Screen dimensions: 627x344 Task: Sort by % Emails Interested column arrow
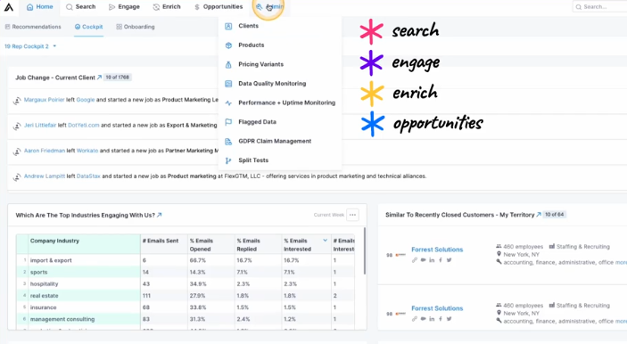[x=326, y=241]
